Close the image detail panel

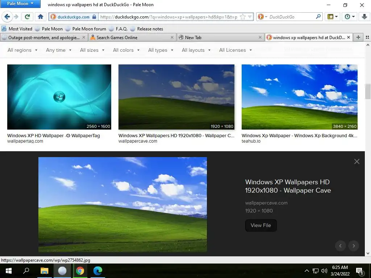357,161
